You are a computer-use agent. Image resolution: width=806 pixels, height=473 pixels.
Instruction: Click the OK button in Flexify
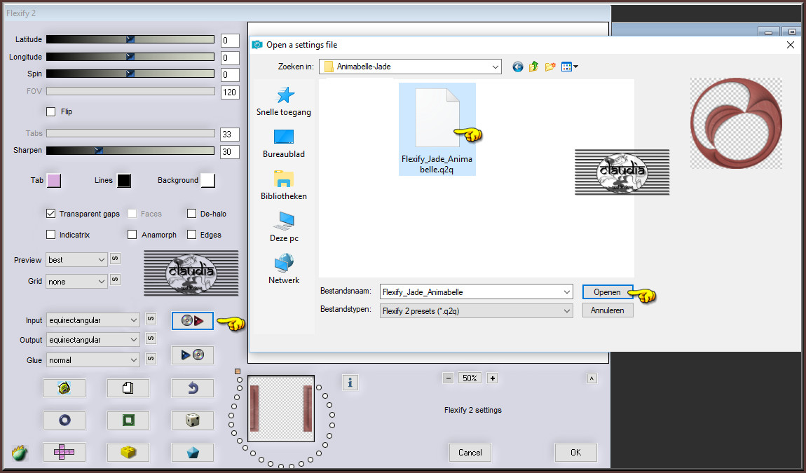(x=575, y=453)
